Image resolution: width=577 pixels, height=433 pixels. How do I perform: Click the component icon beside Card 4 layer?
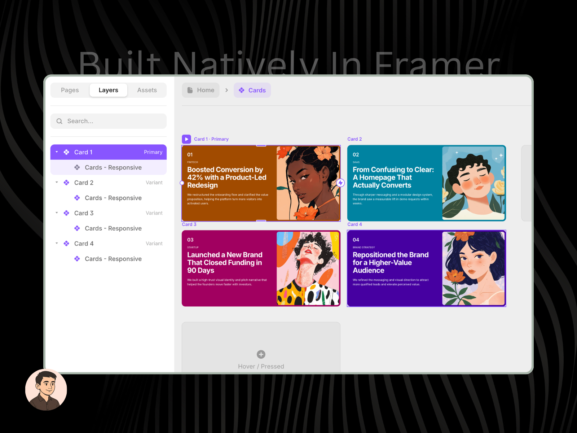(x=66, y=244)
